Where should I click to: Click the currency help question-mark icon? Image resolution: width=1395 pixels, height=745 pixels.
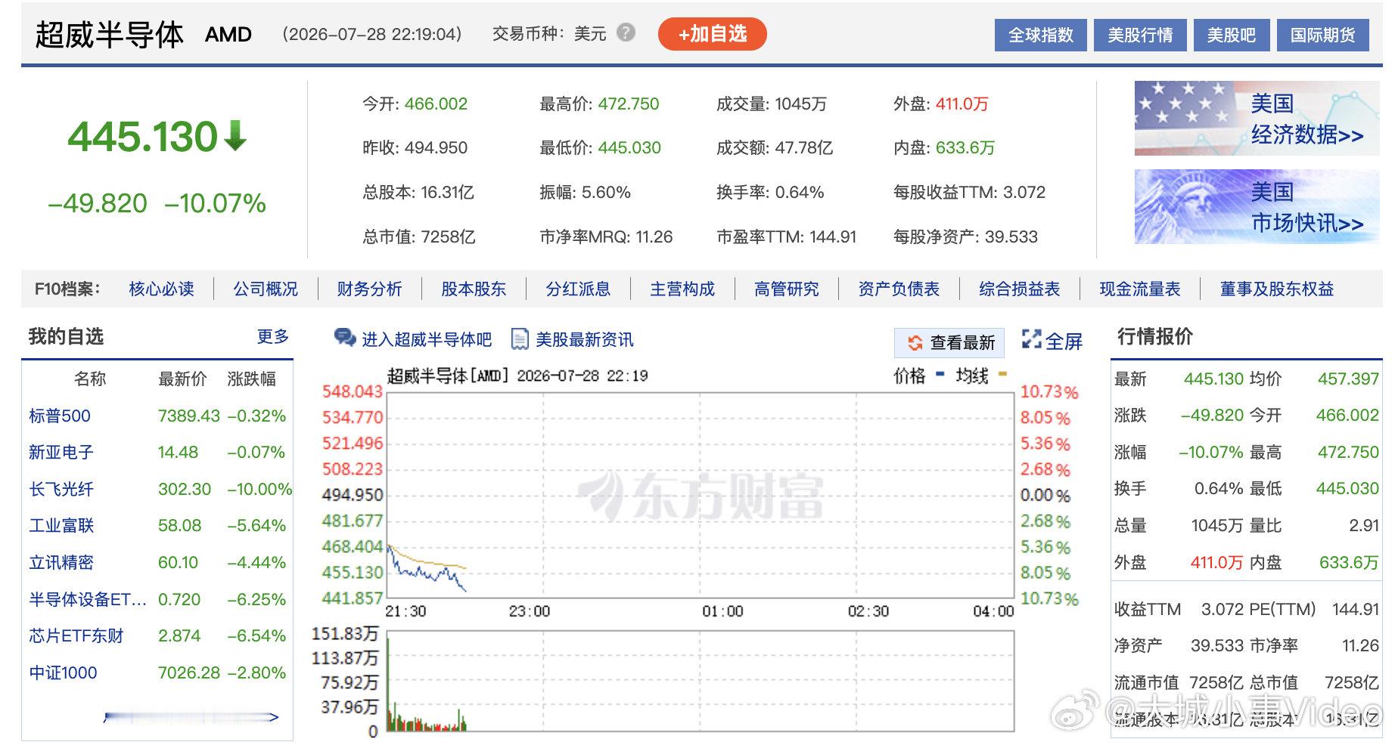(626, 32)
